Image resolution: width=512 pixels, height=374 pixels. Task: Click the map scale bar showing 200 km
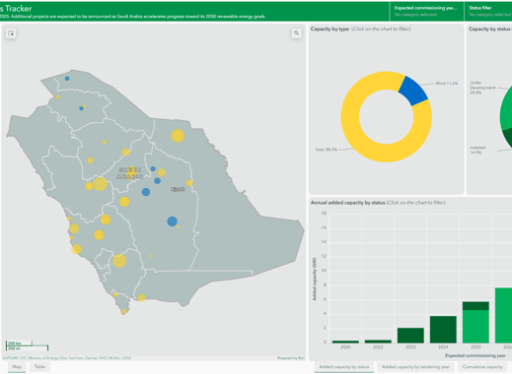(x=19, y=343)
